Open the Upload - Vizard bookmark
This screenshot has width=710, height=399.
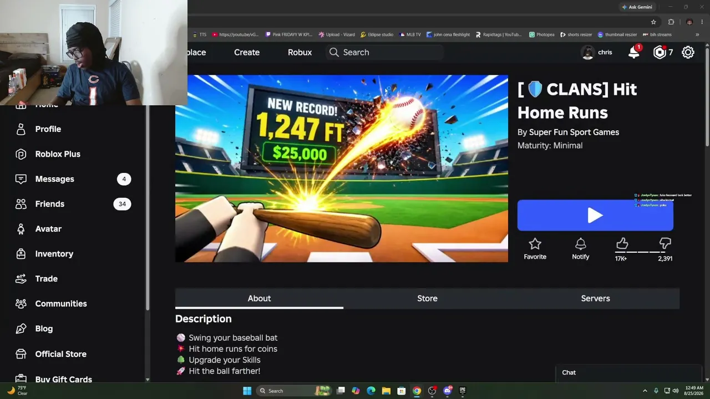pyautogui.click(x=337, y=34)
